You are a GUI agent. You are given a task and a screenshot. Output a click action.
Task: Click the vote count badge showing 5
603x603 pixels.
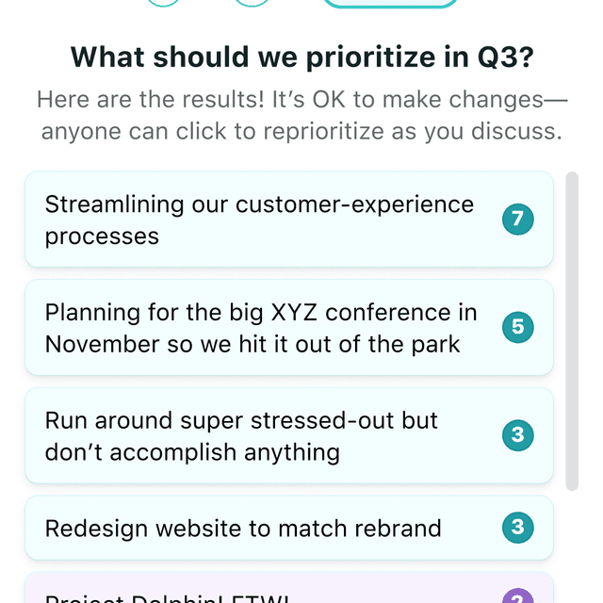tap(517, 328)
